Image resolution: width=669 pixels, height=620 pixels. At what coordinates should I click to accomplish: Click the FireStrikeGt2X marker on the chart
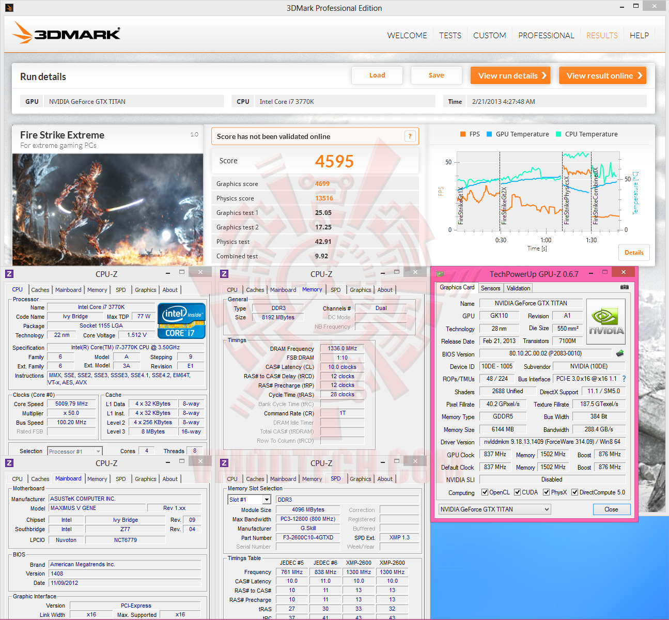[504, 206]
